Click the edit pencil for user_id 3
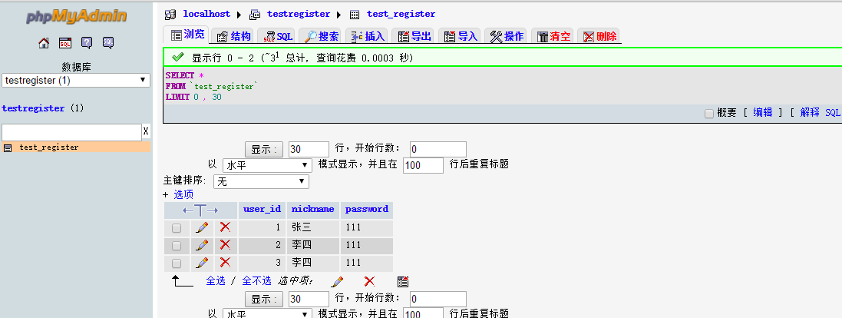 202,263
